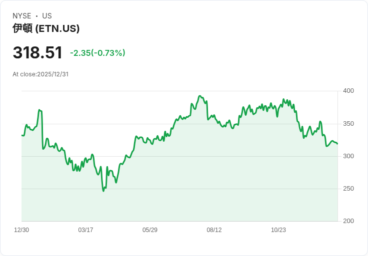368x256 pixels.
Task: Click the 250 price axis label
Action: (348, 189)
